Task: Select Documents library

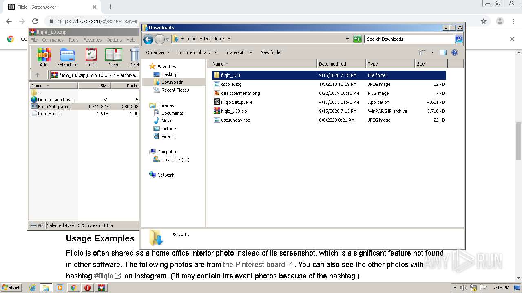Action: click(x=172, y=113)
